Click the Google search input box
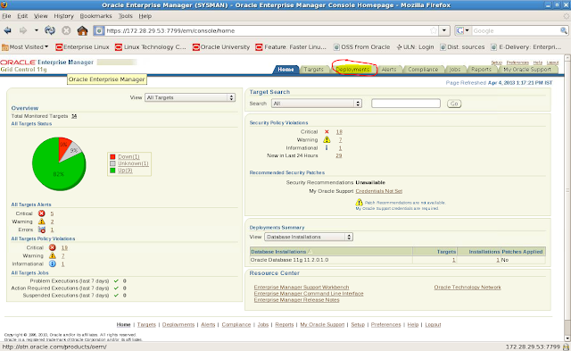This screenshot has width=571, height=351. coord(516,30)
